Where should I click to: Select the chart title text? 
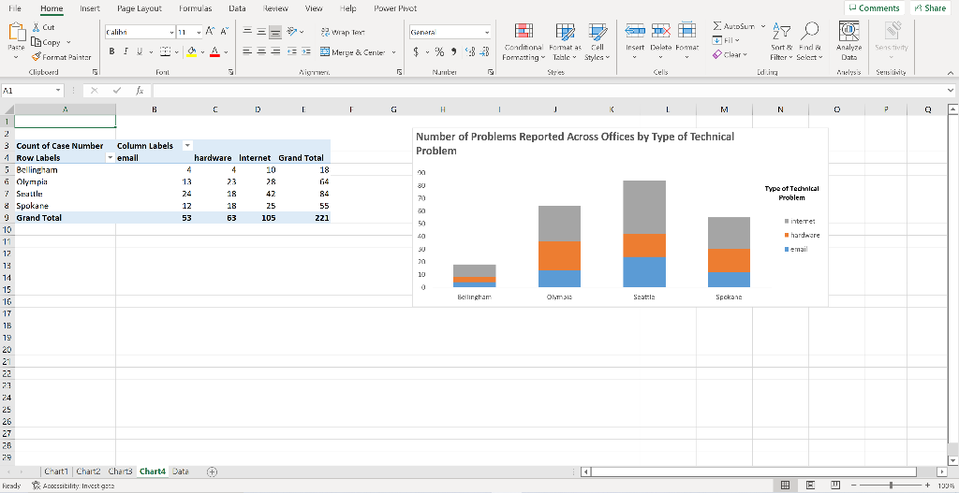(575, 143)
